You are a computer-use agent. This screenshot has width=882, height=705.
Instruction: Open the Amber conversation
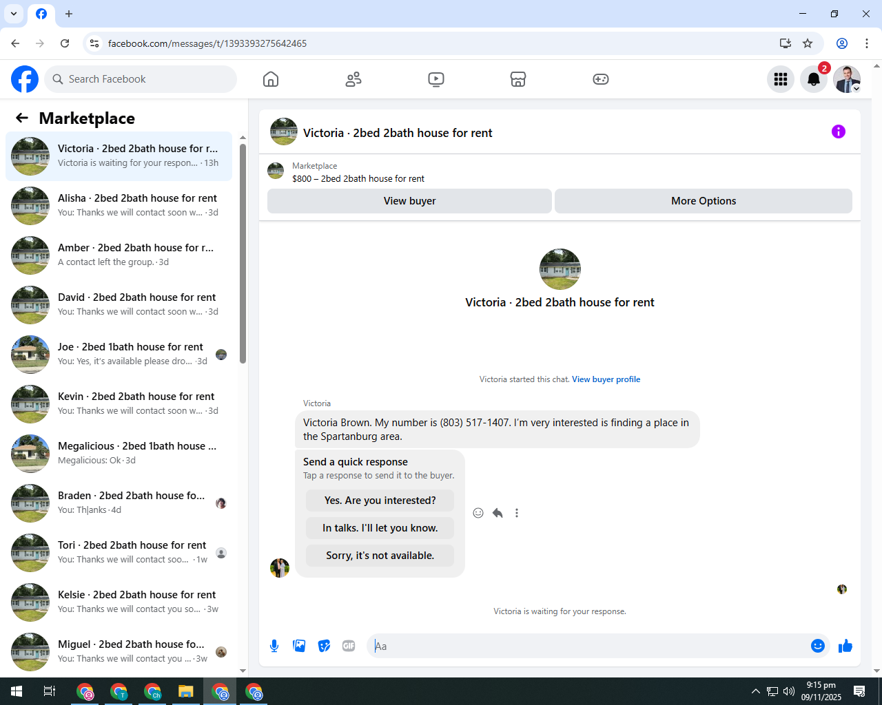(x=119, y=255)
